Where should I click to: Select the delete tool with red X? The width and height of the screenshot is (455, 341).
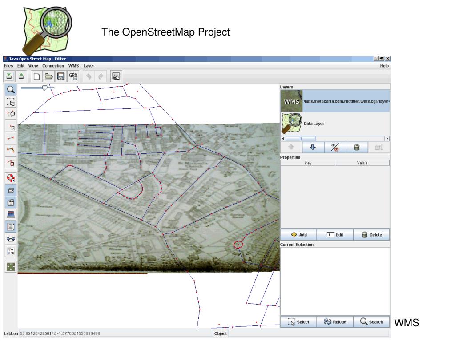click(11, 163)
